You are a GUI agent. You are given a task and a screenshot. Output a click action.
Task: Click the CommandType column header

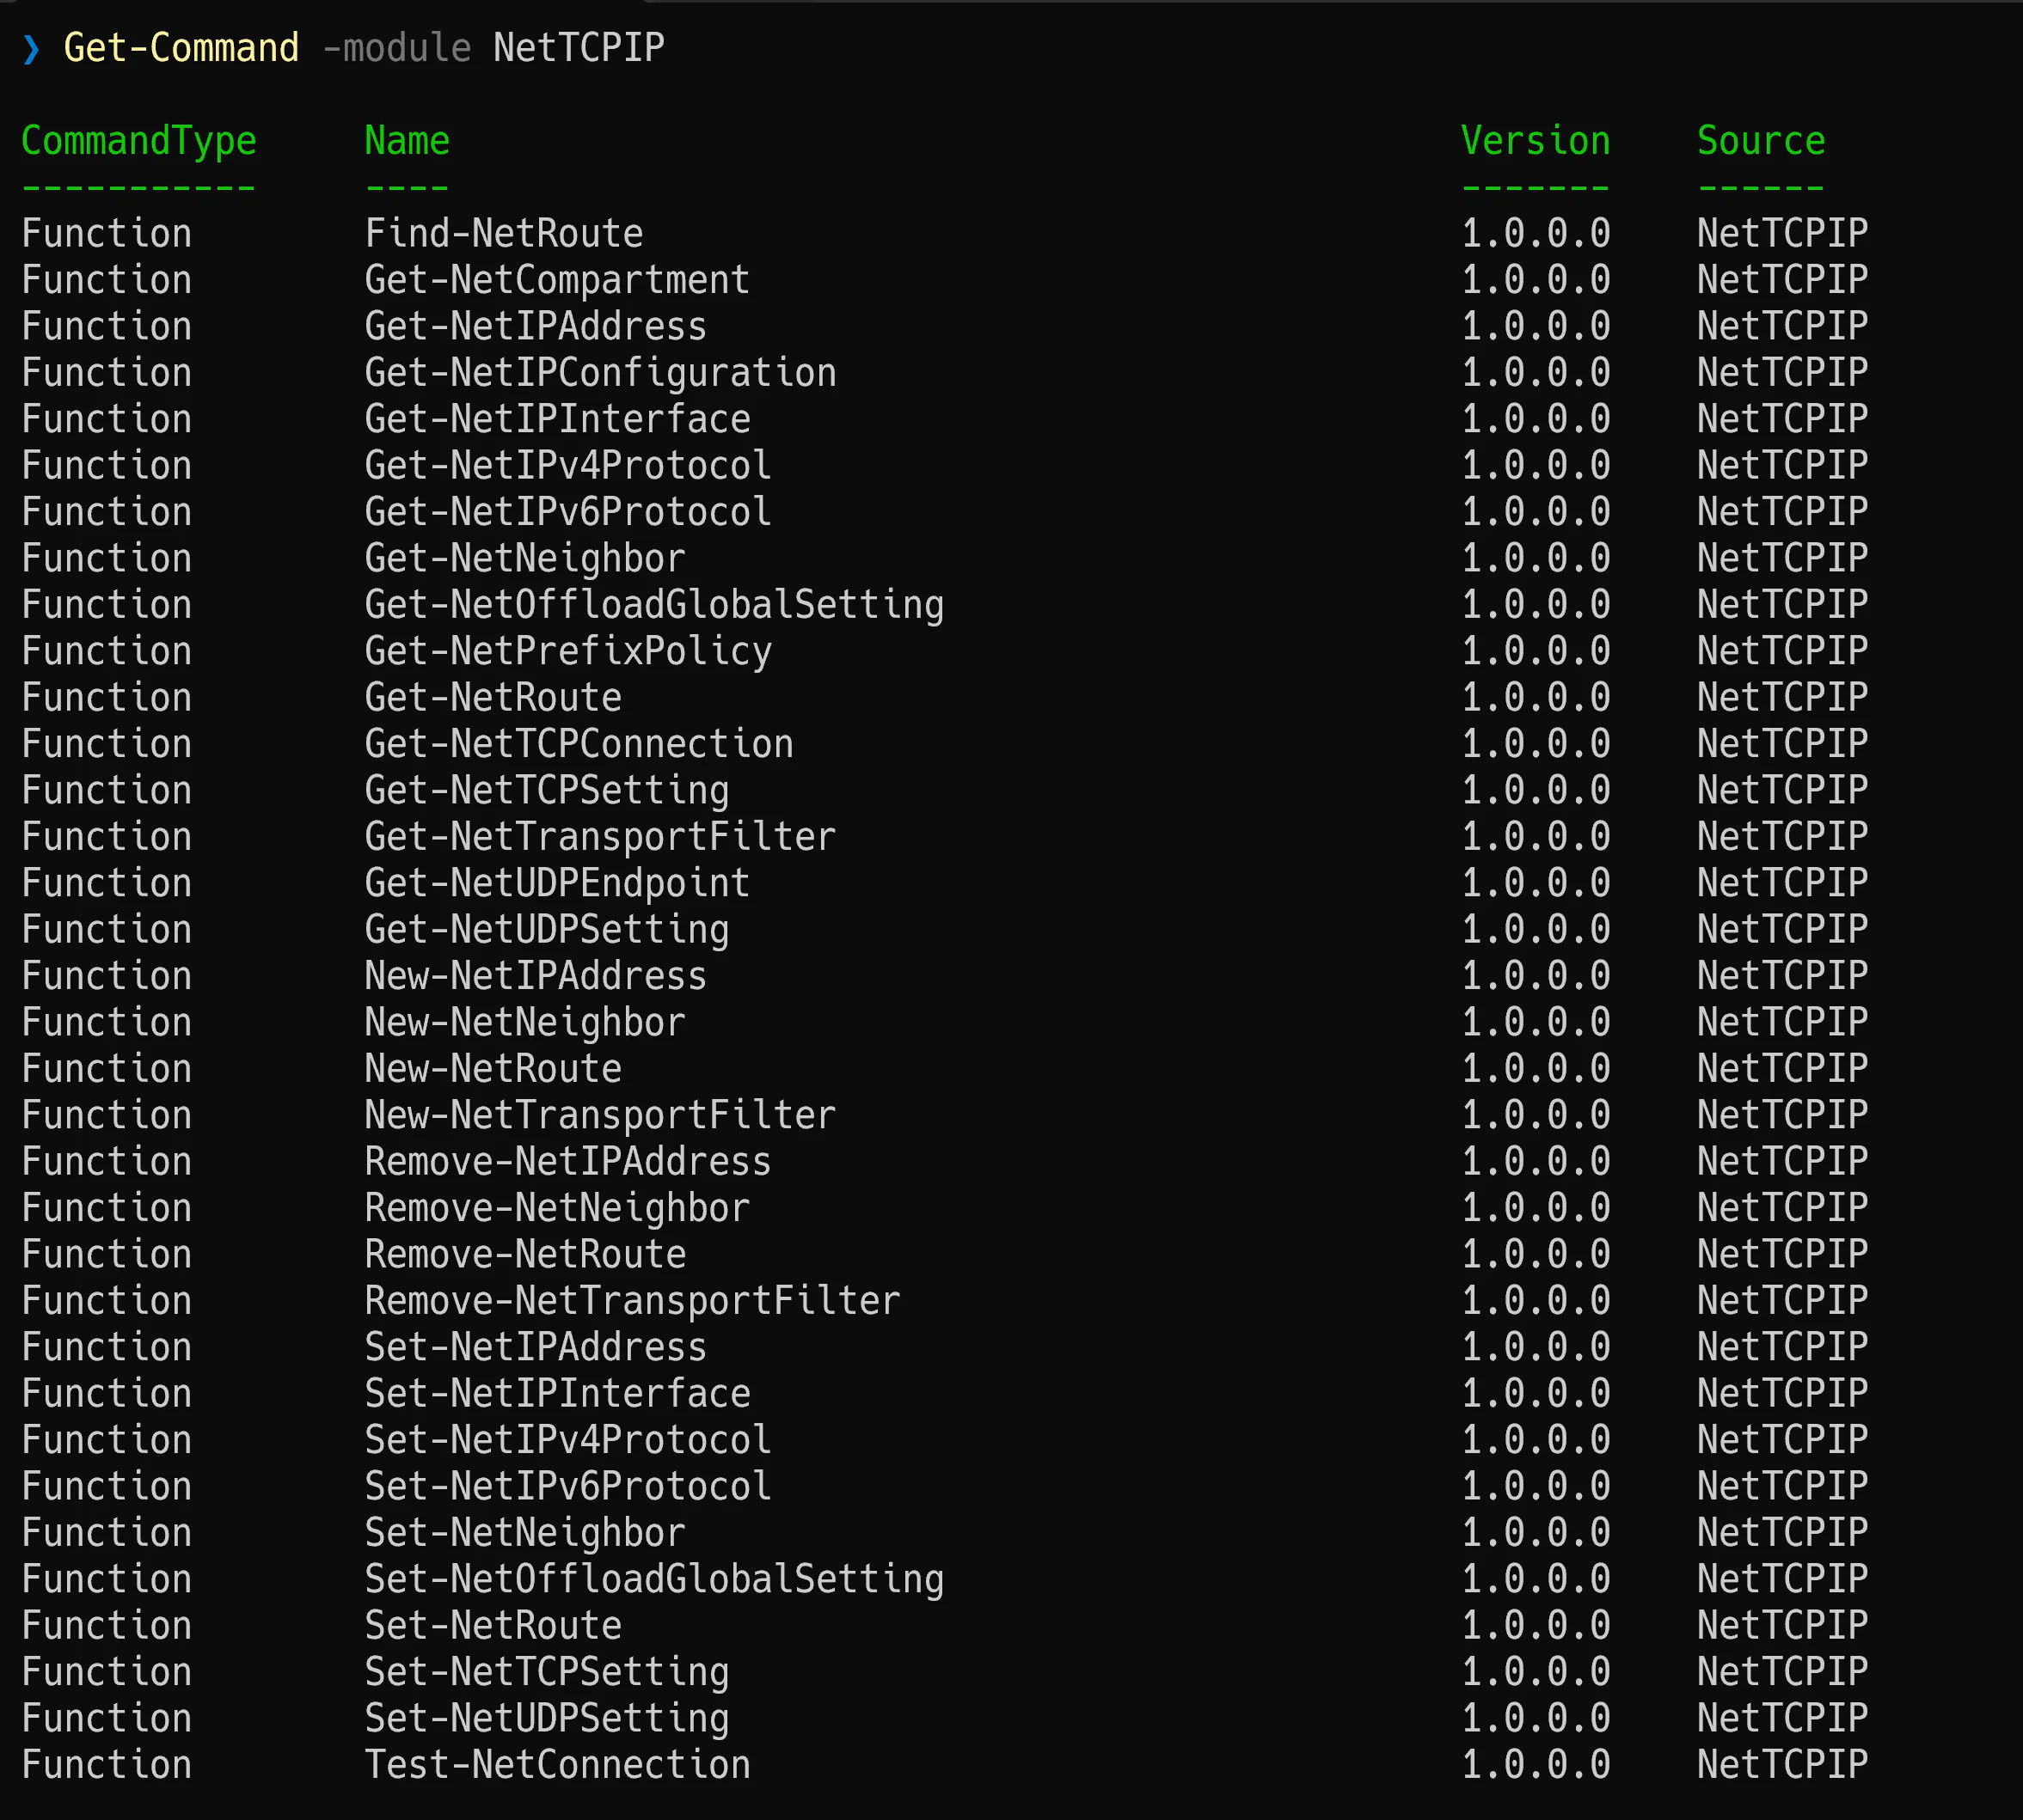[x=139, y=141]
